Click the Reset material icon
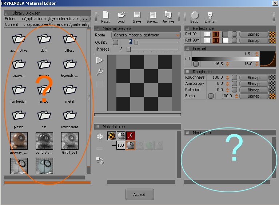This screenshot has height=205, width=279. click(x=106, y=15)
